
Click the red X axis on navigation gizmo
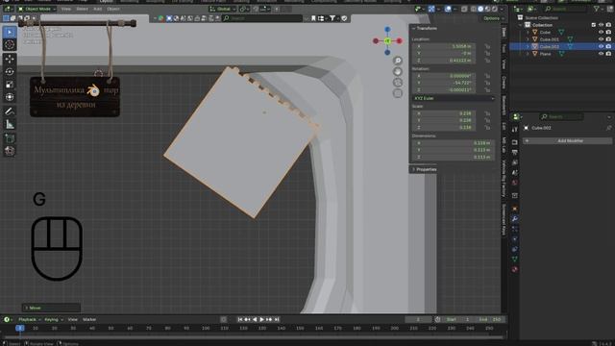coord(399,40)
